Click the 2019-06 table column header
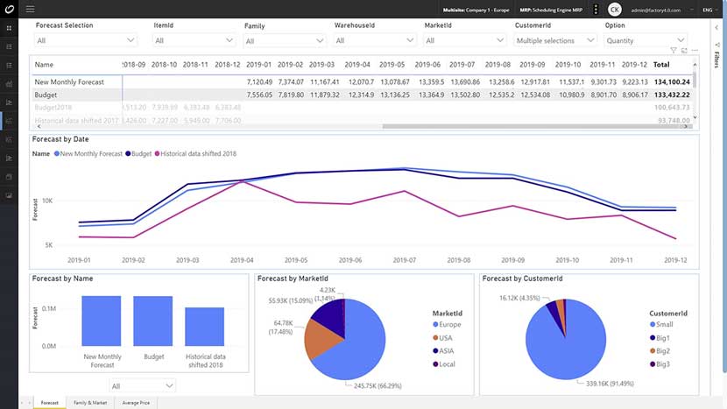The height and width of the screenshot is (409, 727). click(x=427, y=65)
